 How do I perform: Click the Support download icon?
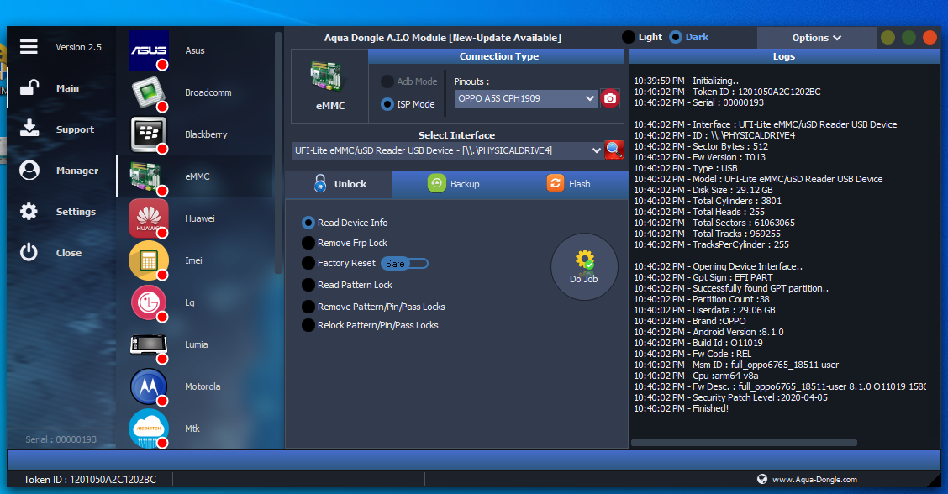(x=29, y=129)
